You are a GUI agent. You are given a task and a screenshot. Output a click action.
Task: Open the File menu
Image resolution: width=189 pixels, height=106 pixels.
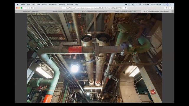coord(28,4)
